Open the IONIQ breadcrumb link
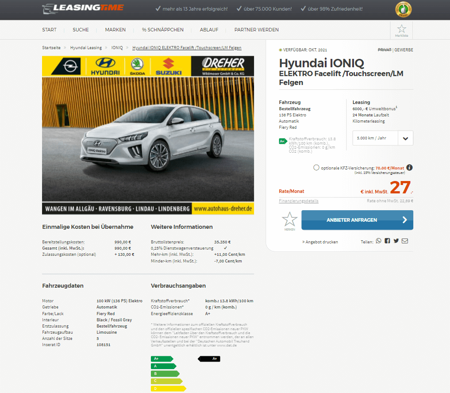 coord(117,48)
